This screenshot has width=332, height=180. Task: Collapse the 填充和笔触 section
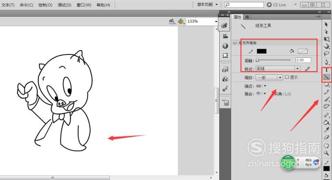(x=235, y=43)
